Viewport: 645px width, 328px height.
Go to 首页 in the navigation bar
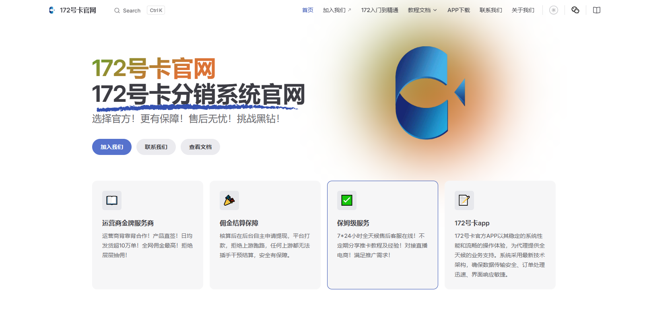click(x=308, y=10)
